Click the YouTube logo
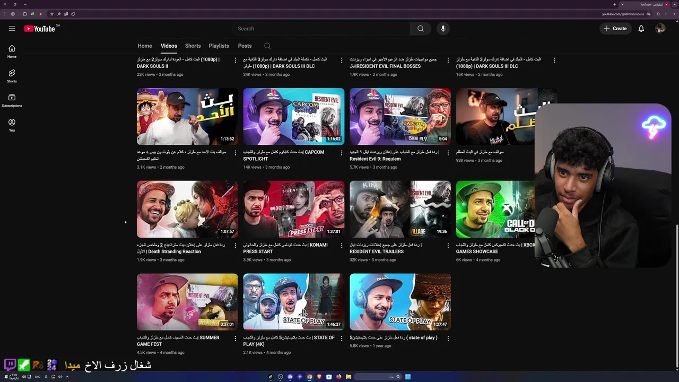The height and width of the screenshot is (382, 679). (x=39, y=29)
